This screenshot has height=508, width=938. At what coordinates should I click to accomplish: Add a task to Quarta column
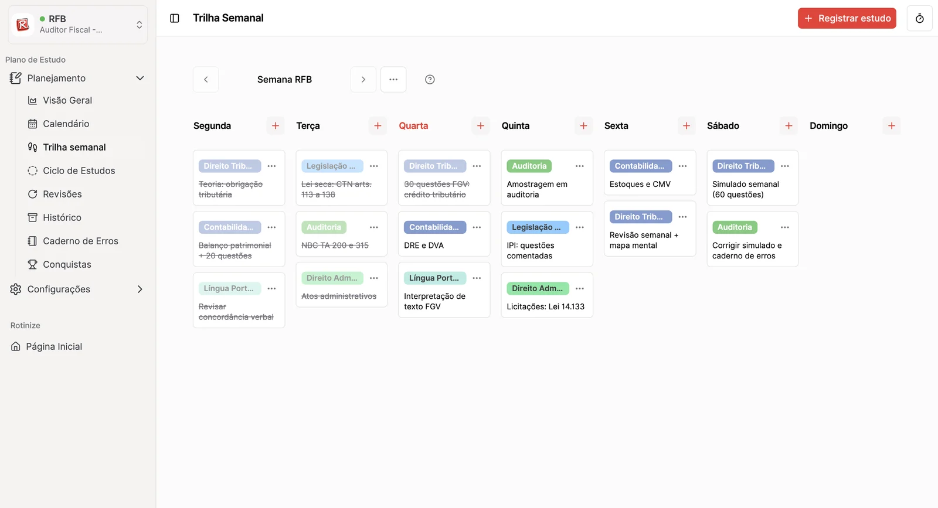[x=481, y=126]
